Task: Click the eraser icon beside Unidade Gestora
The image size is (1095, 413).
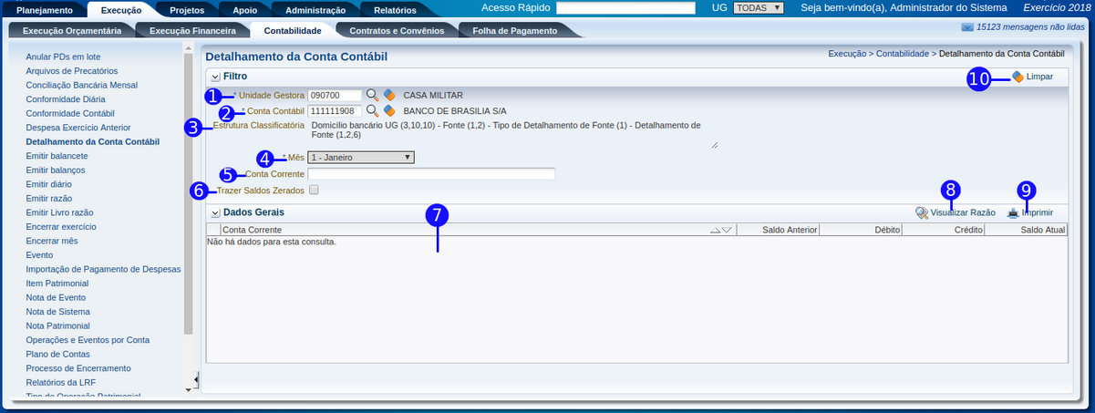Action: tap(389, 95)
